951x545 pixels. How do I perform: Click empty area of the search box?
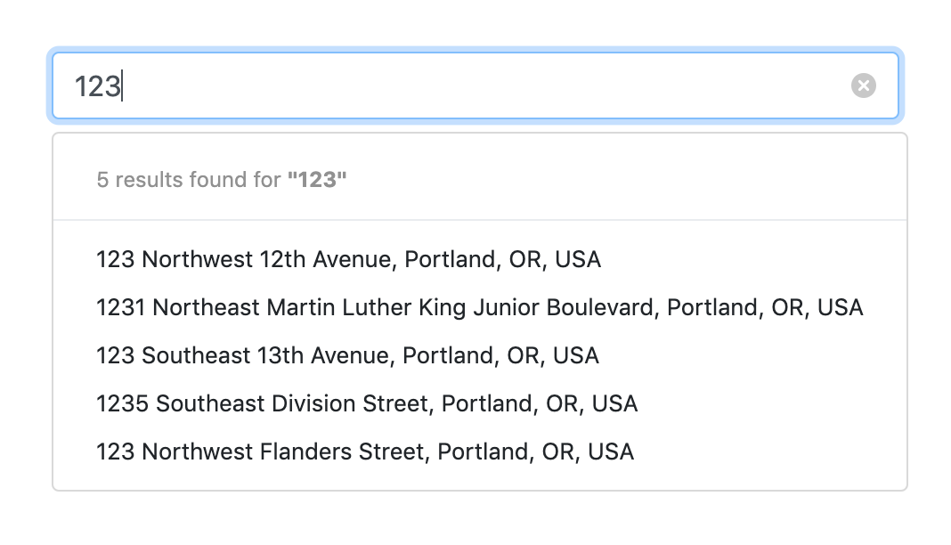click(485, 85)
